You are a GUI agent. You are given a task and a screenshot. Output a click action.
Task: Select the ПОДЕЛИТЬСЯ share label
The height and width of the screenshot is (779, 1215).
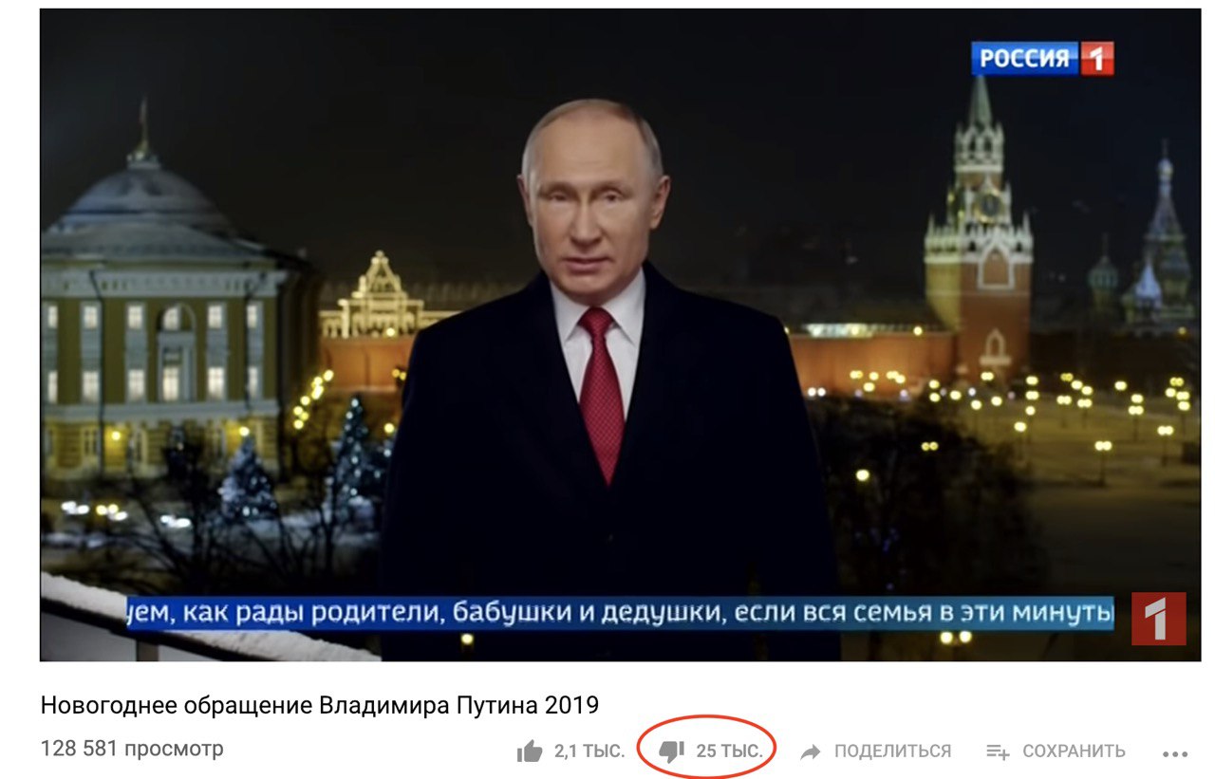[892, 751]
